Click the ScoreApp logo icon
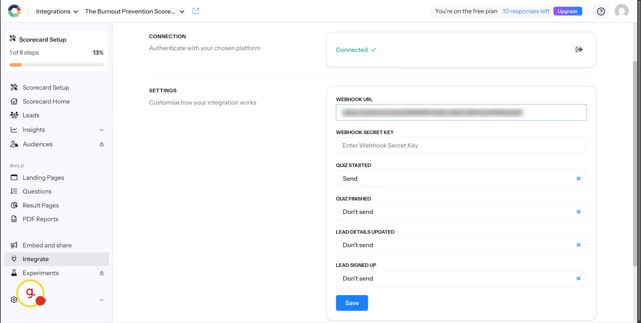The width and height of the screenshot is (641, 323). pyautogui.click(x=14, y=11)
